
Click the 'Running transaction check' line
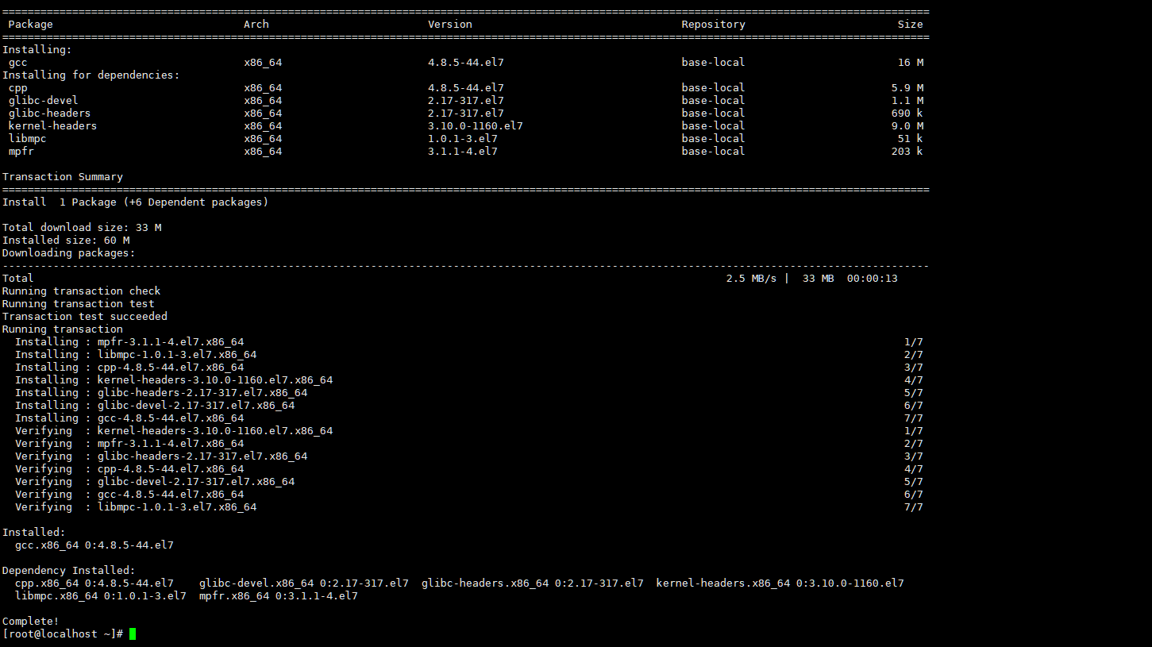(82, 291)
